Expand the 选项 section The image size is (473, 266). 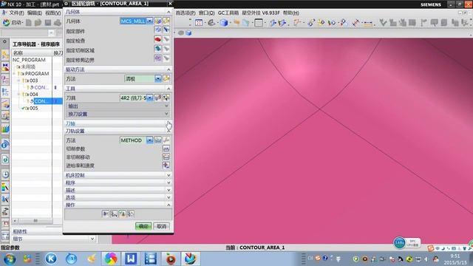pyautogui.click(x=118, y=197)
